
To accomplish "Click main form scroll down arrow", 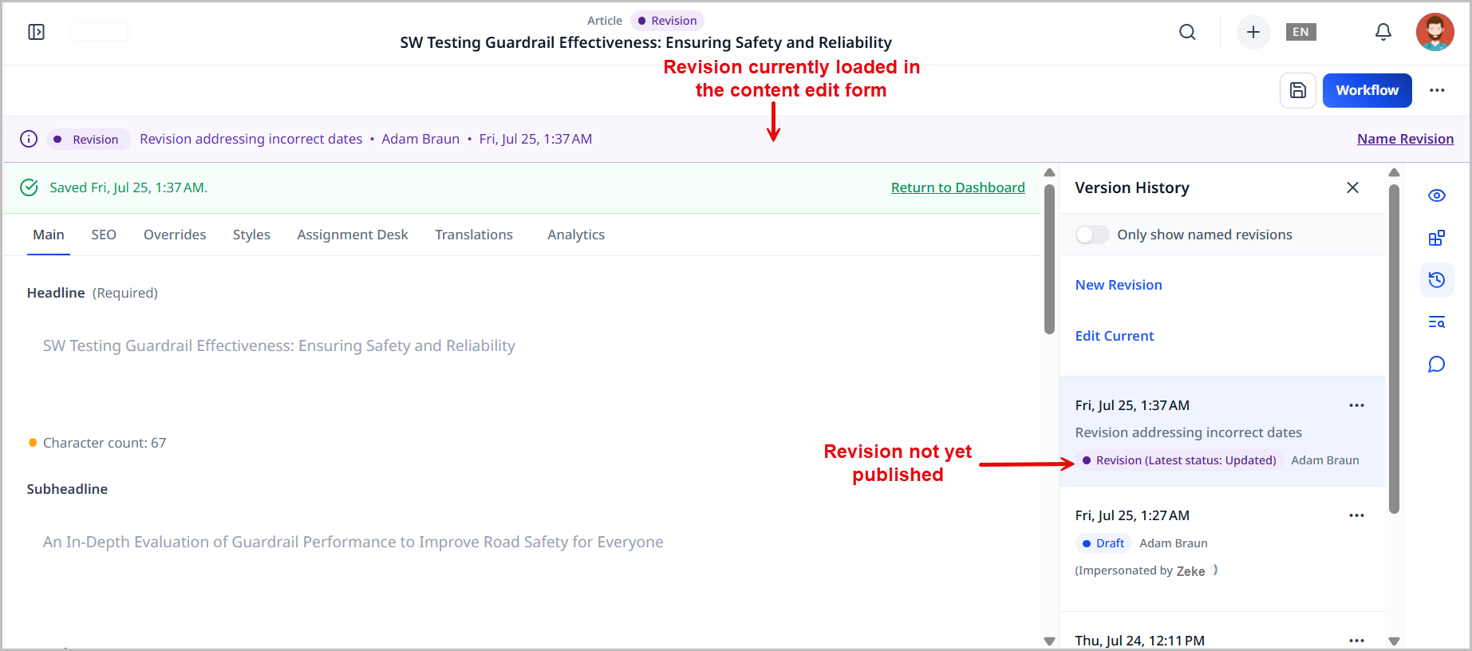I will 1049,641.
